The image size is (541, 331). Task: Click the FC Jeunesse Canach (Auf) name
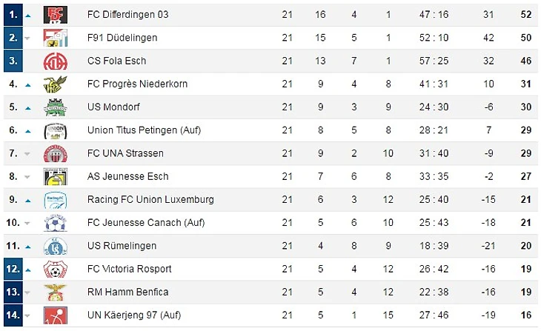click(x=146, y=223)
